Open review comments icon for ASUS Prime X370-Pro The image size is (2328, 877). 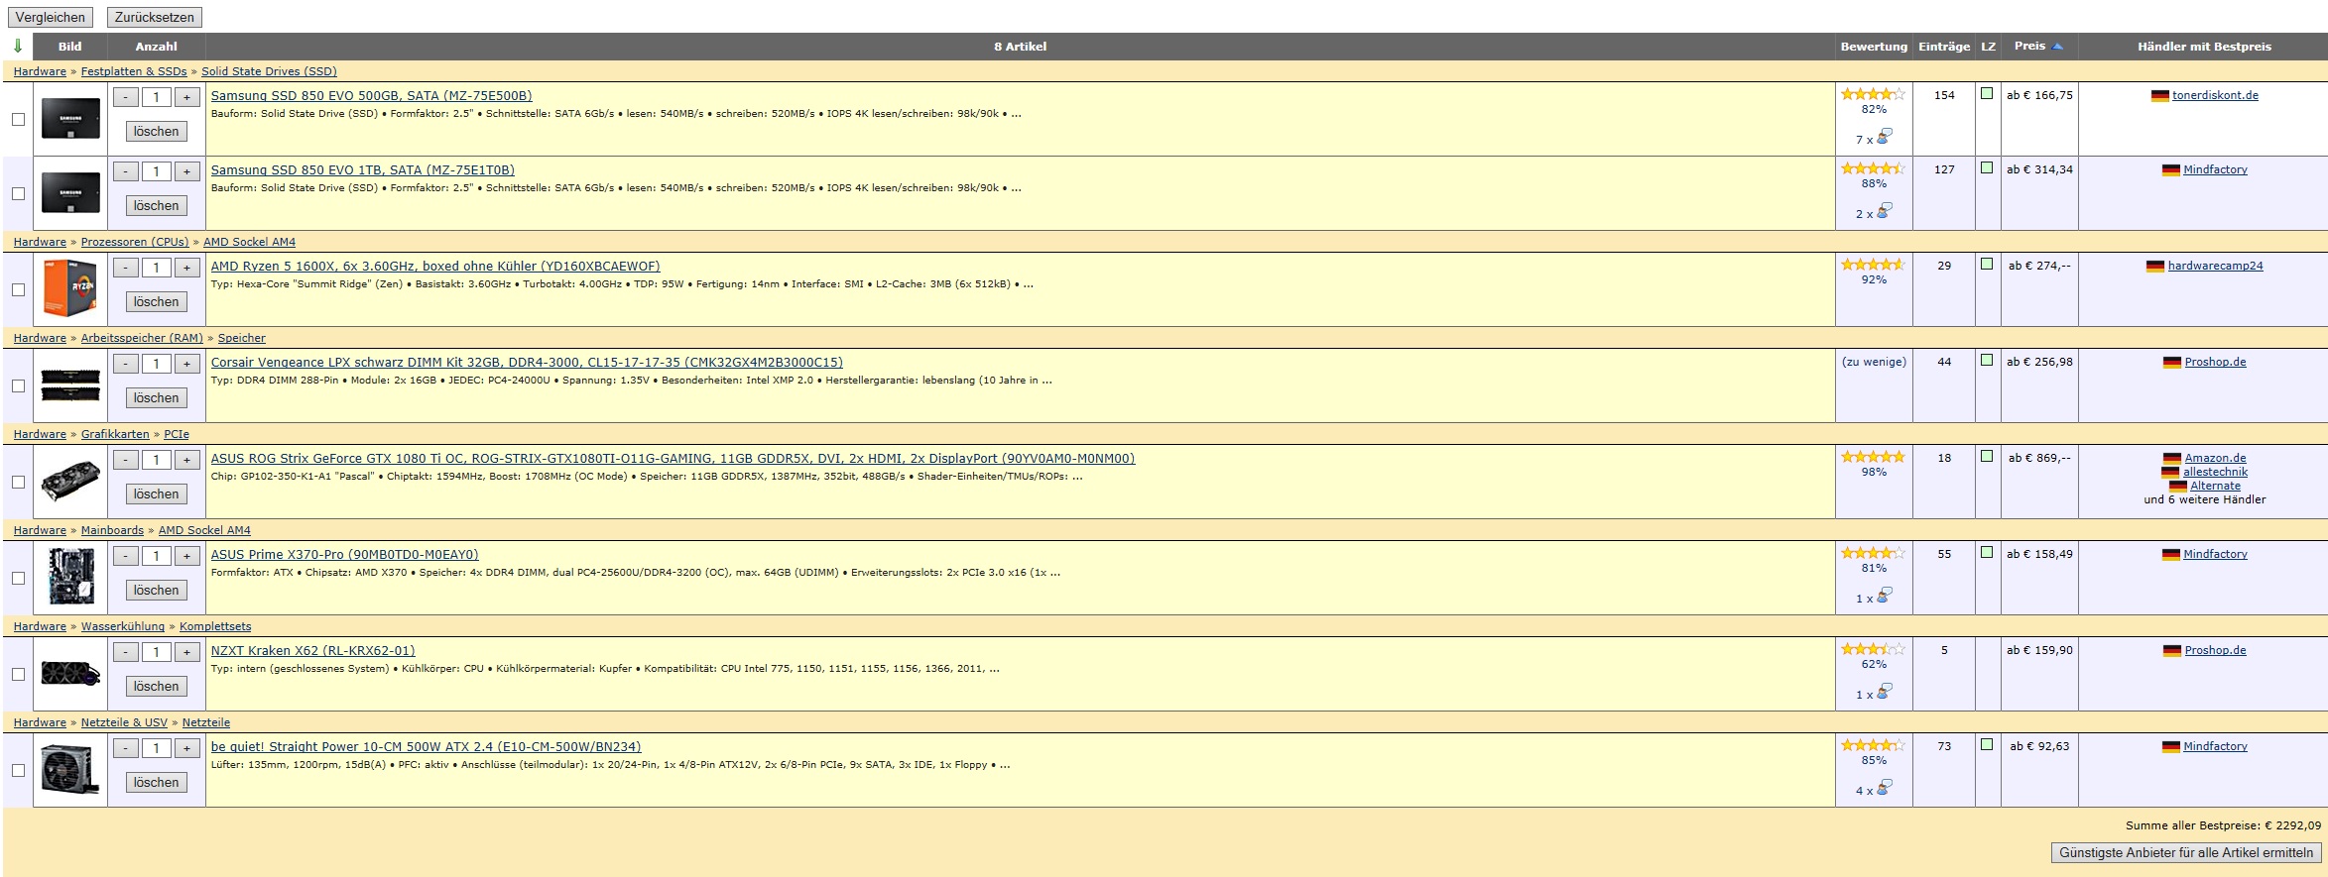coord(1885,595)
